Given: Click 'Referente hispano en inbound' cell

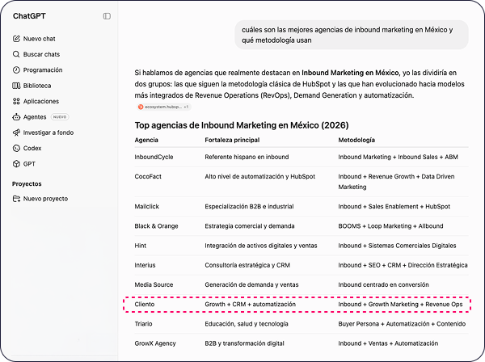Looking at the screenshot, I should tap(247, 157).
